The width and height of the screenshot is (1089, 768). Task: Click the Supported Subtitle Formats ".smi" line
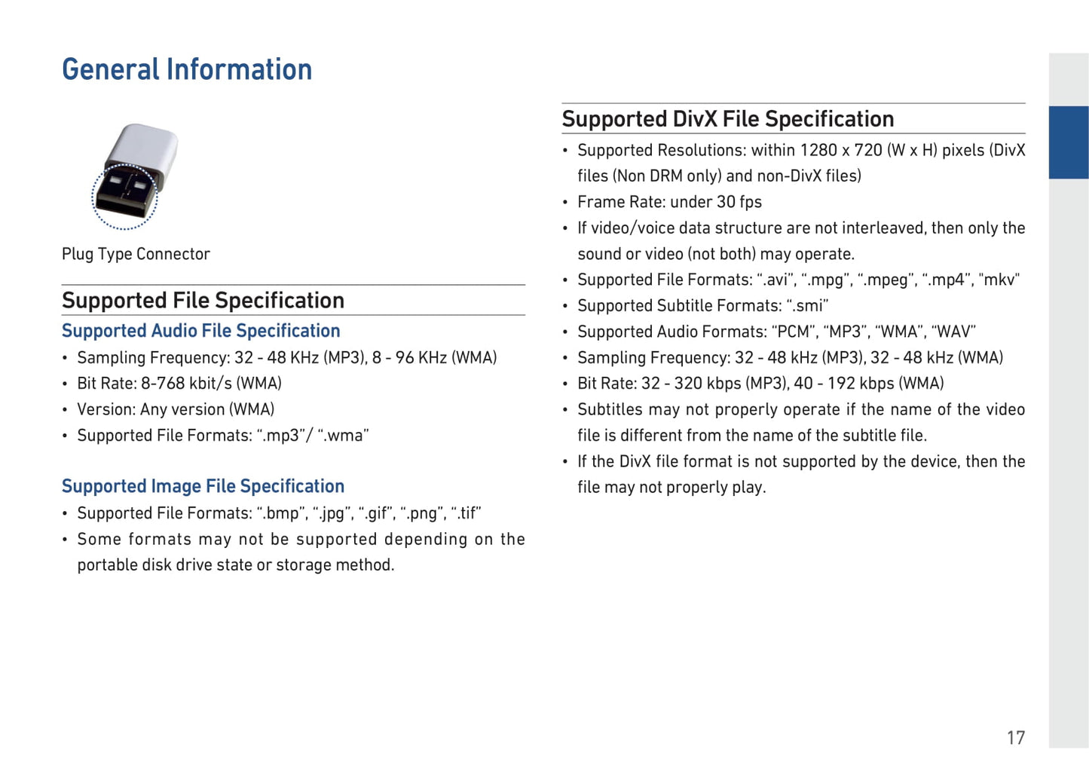pyautogui.click(x=702, y=306)
